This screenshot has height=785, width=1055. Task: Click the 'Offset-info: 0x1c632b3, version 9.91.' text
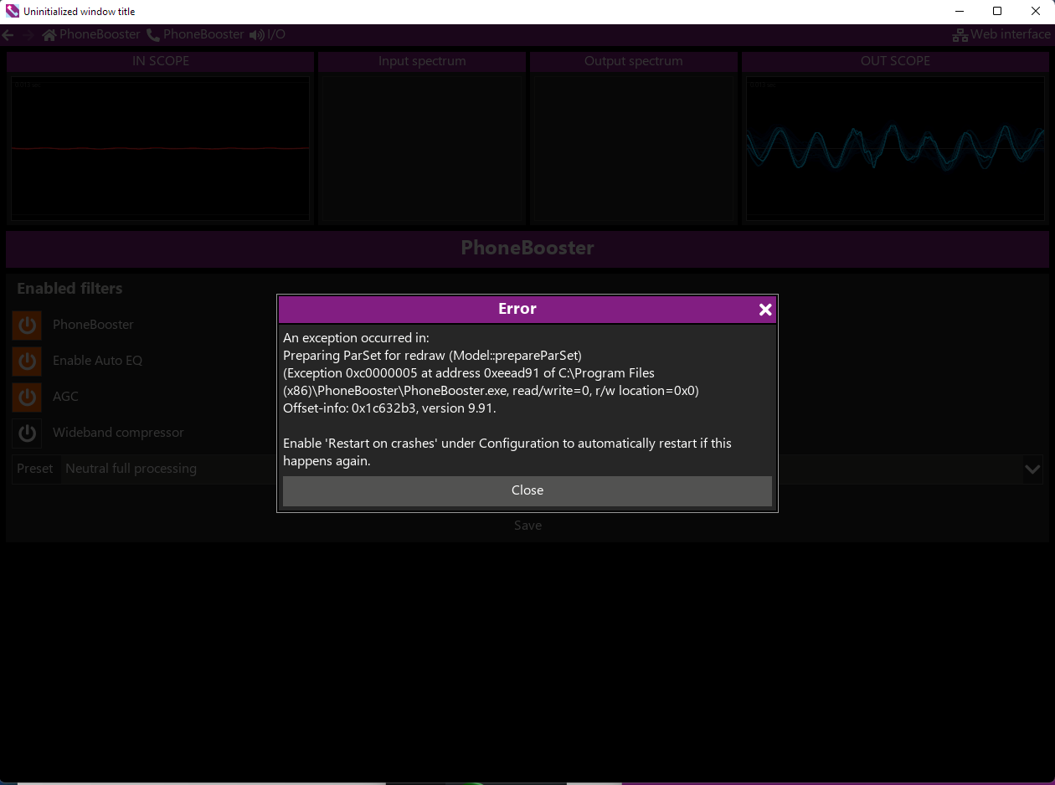[x=389, y=408]
